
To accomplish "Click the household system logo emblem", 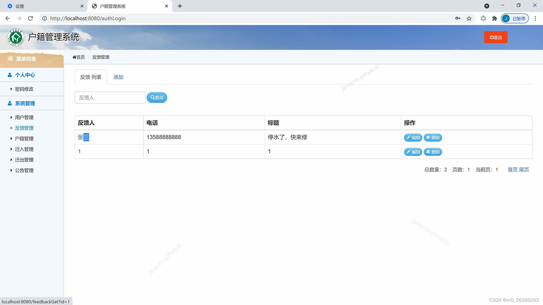I will coord(16,37).
